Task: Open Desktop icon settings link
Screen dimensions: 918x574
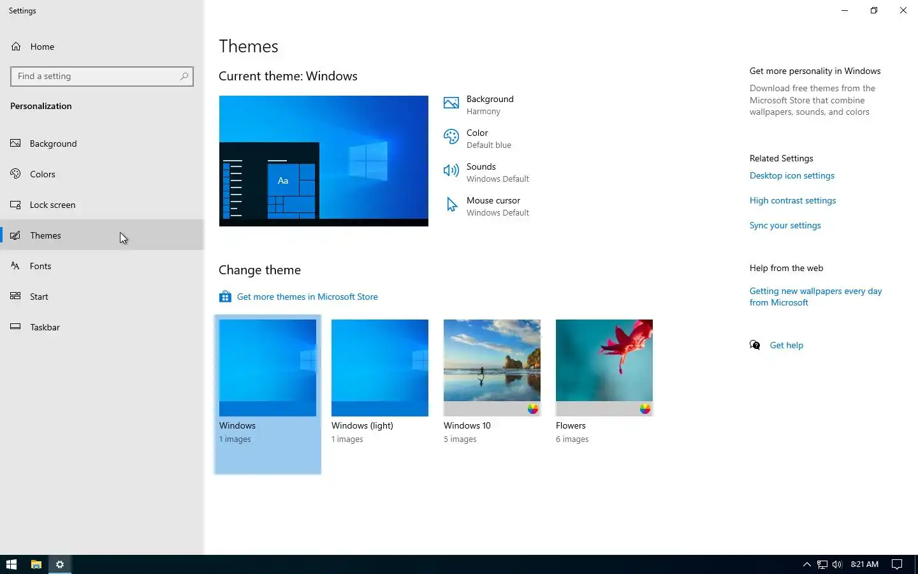Action: click(792, 175)
